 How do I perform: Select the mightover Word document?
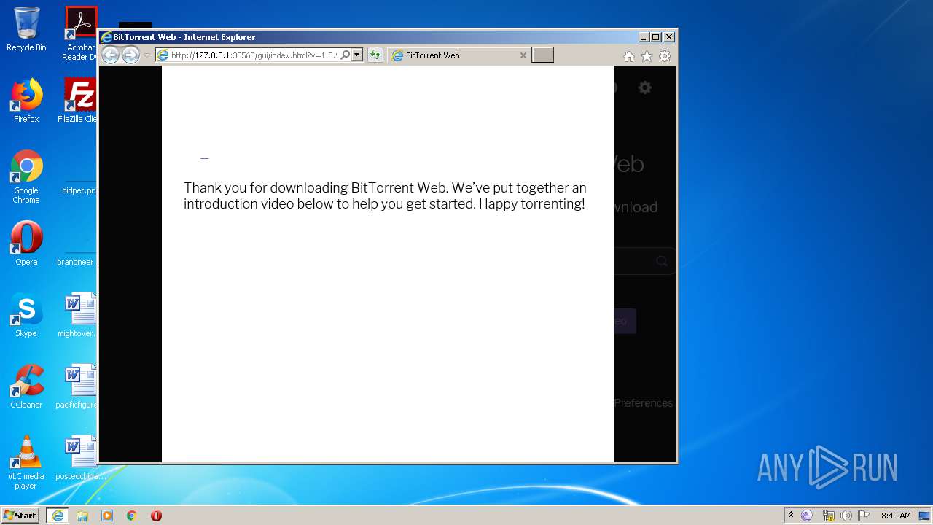[79, 315]
